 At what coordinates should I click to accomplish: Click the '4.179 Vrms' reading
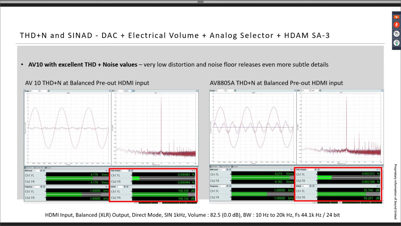(99, 182)
